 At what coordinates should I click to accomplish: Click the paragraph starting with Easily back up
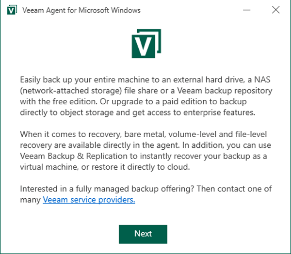pos(146,96)
